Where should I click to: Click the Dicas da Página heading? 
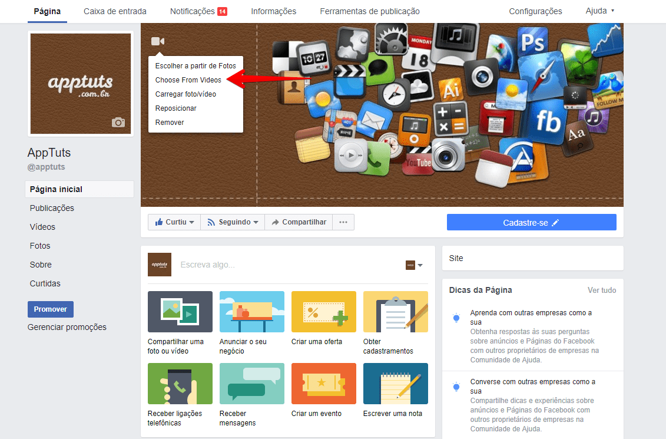[481, 291]
